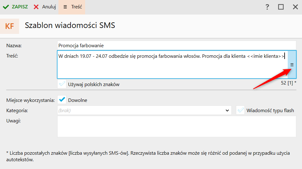Click the Kategoria (brak) combo box
Image resolution: width=302 pixels, height=169 pixels.
pos(140,110)
